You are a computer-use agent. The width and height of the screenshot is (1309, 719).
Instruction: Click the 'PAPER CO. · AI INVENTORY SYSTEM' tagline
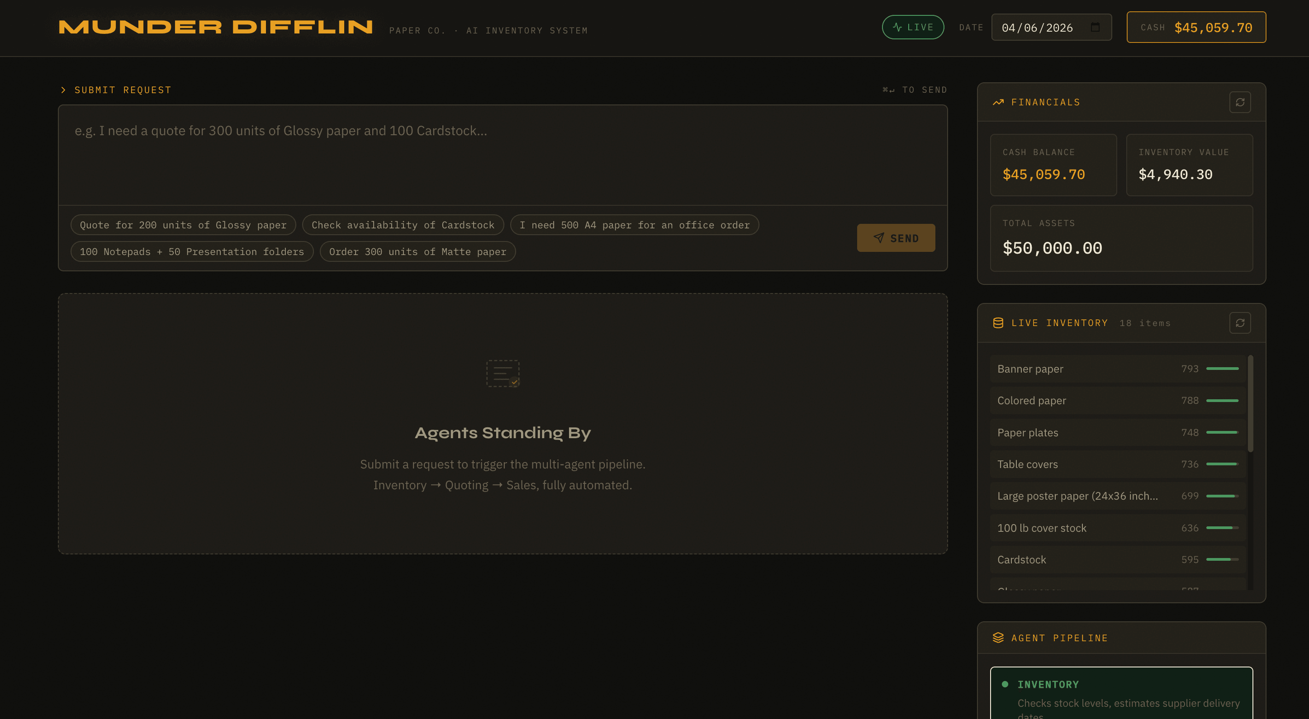(489, 30)
